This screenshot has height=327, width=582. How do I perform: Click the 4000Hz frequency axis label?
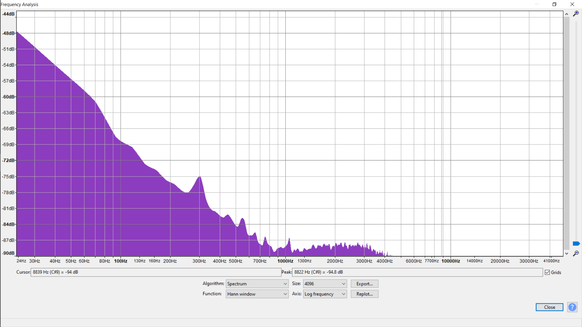tap(385, 261)
